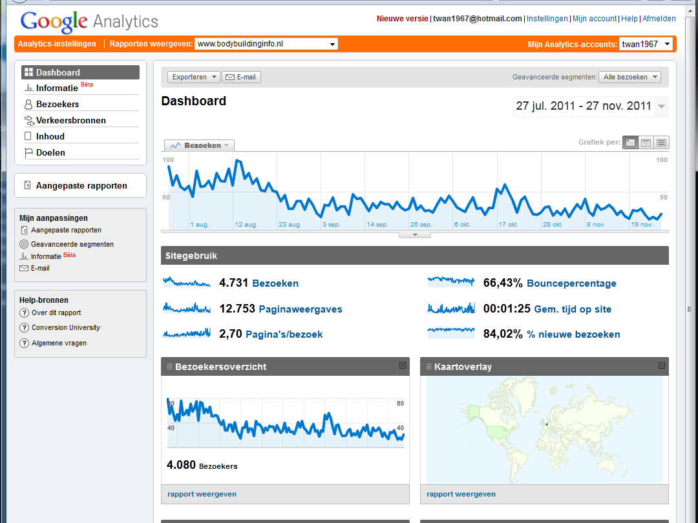Click the Kaartoverlay world map

point(544,430)
